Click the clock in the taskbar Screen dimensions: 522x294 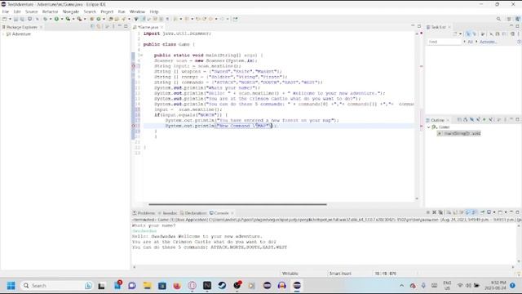coord(495,285)
